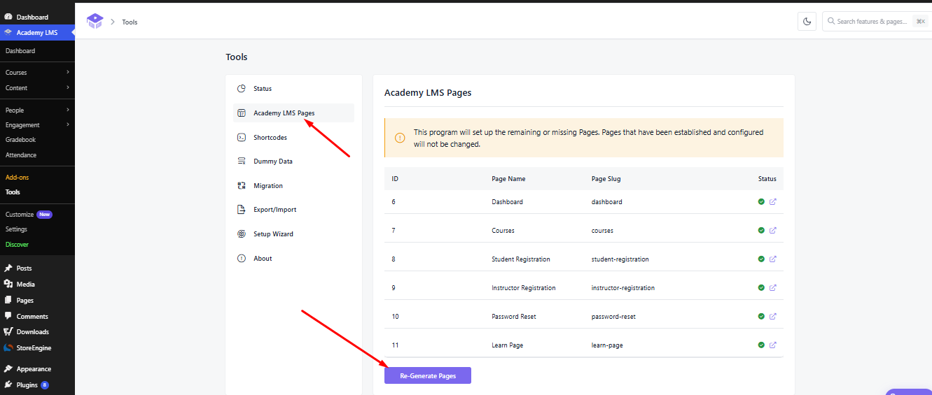Click green status check for Student Registration row

point(761,259)
